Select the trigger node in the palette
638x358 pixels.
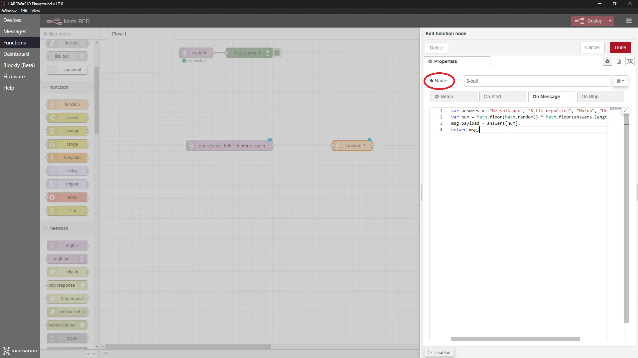click(x=67, y=184)
